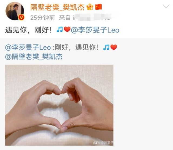Image resolution: width=173 pixels, height=150 pixels.
Task: Click the red heart emoji in top post
Action: tap(67, 29)
